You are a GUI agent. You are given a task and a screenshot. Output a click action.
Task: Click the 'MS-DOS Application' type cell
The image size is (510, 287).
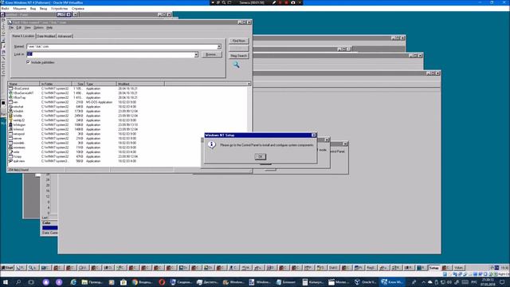[x=99, y=102]
